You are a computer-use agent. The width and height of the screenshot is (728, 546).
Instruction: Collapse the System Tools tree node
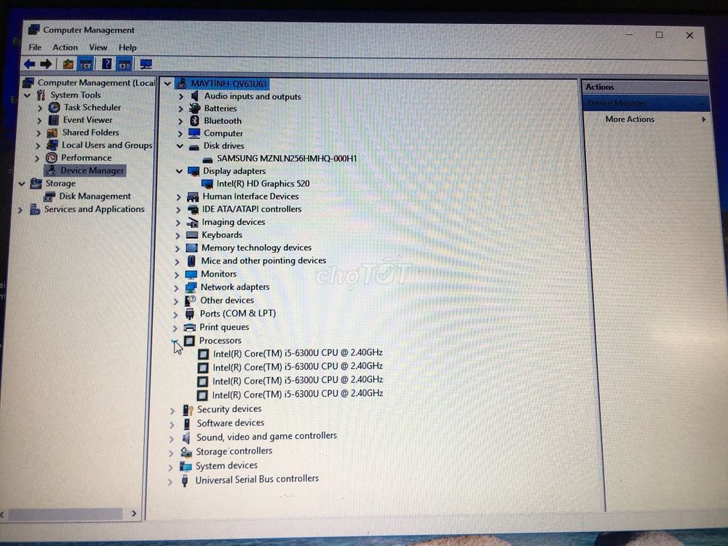(28, 95)
